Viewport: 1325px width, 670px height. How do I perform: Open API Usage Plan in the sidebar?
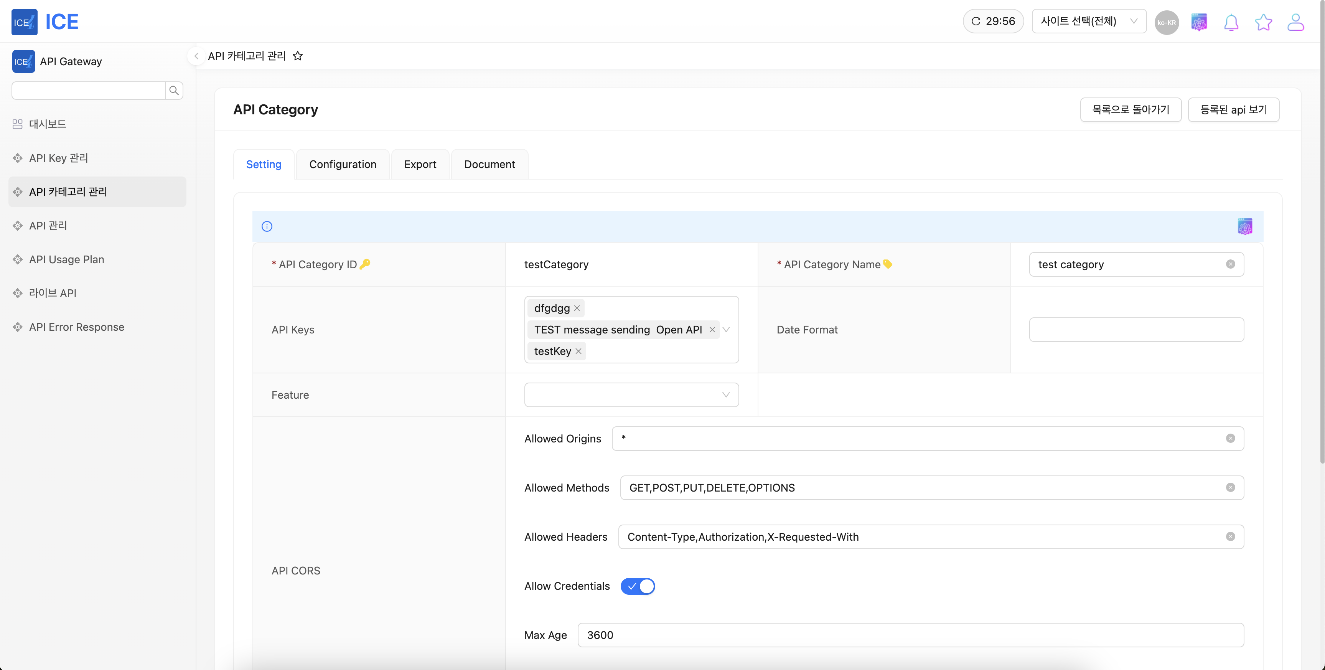coord(97,259)
